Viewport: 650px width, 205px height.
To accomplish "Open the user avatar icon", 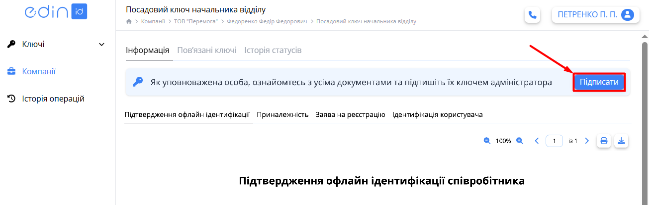I will pyautogui.click(x=627, y=15).
